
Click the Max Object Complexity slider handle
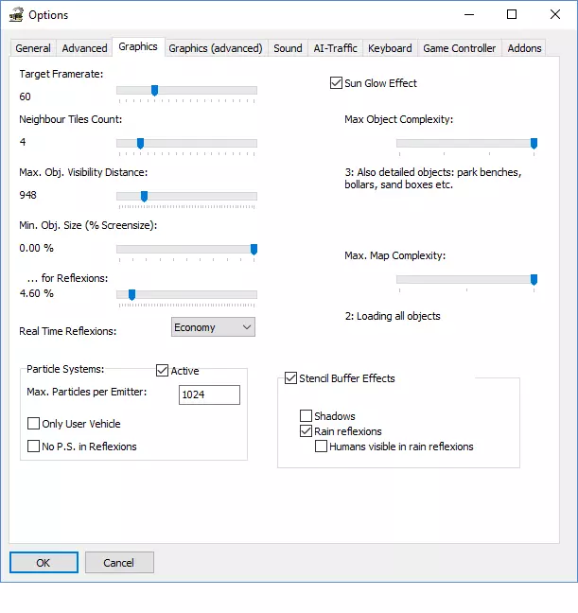point(534,144)
